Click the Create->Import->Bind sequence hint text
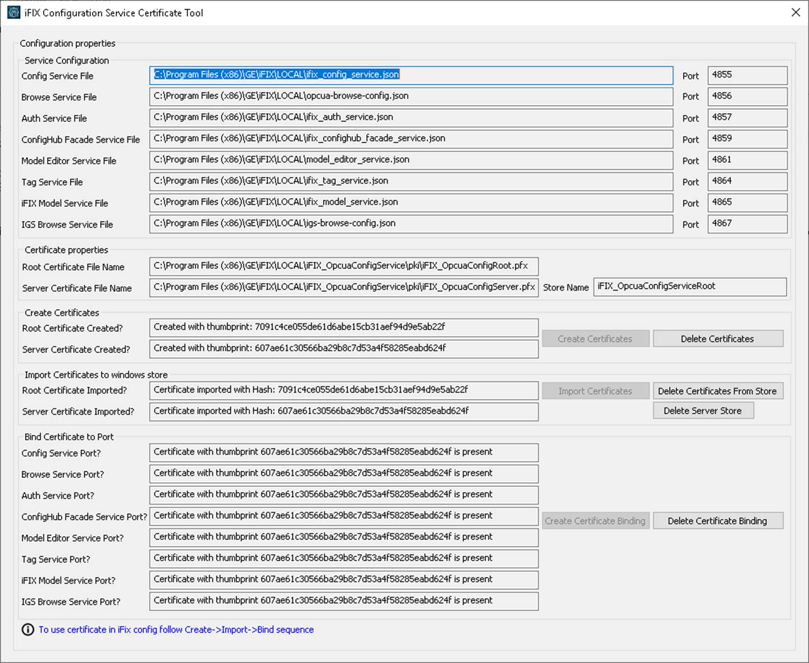This screenshot has height=663, width=809. click(176, 630)
